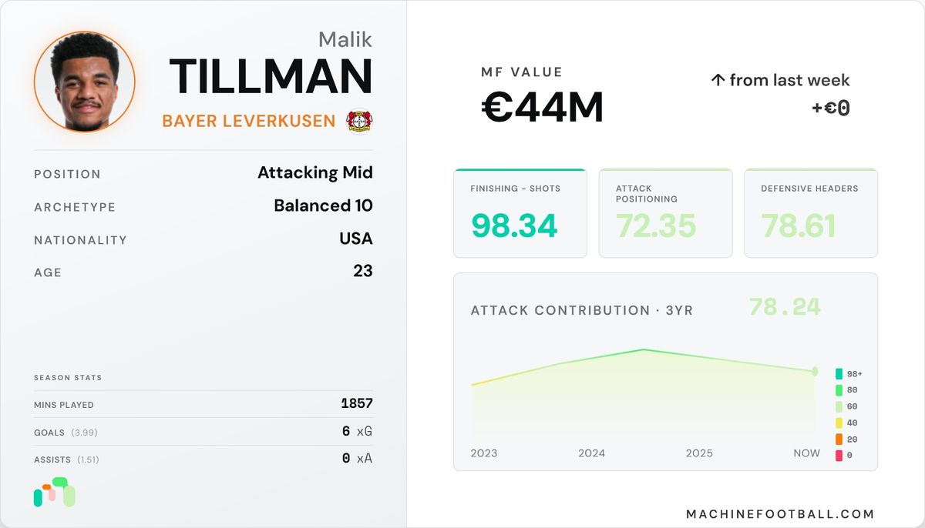
Task: Click the Attack Contribution 78.24 score
Action: pyautogui.click(x=785, y=307)
